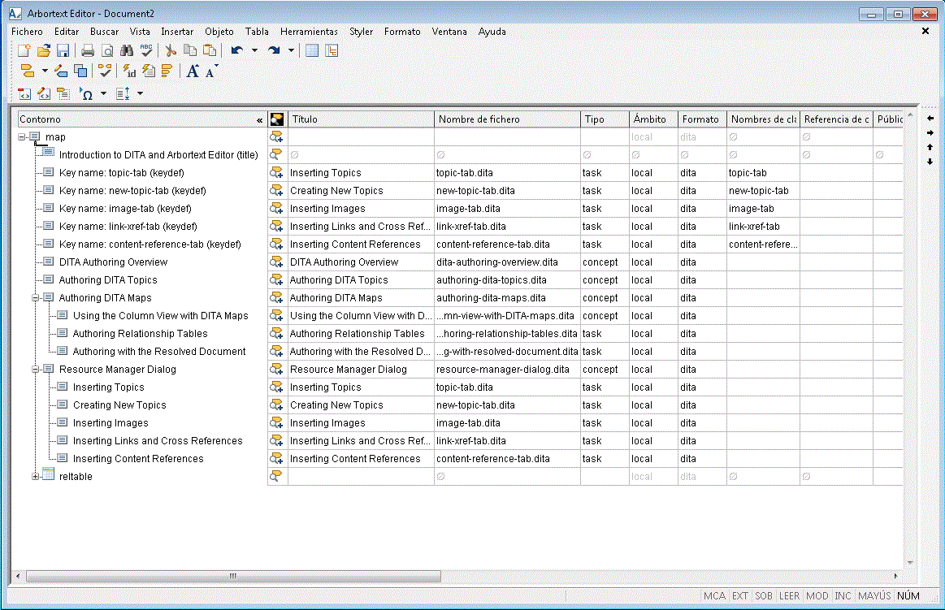Click the horizontal scrollbar thumb
The width and height of the screenshot is (945, 610).
pyautogui.click(x=233, y=576)
